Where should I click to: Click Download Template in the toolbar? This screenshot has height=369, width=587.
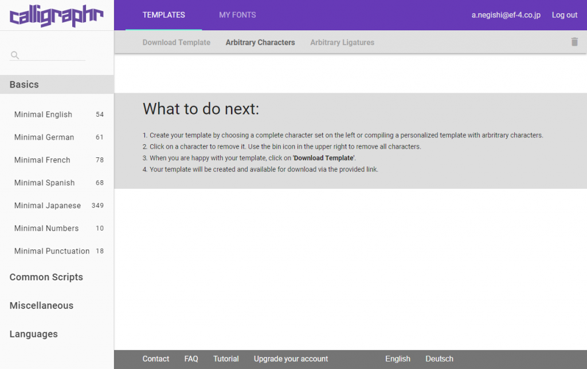(176, 42)
